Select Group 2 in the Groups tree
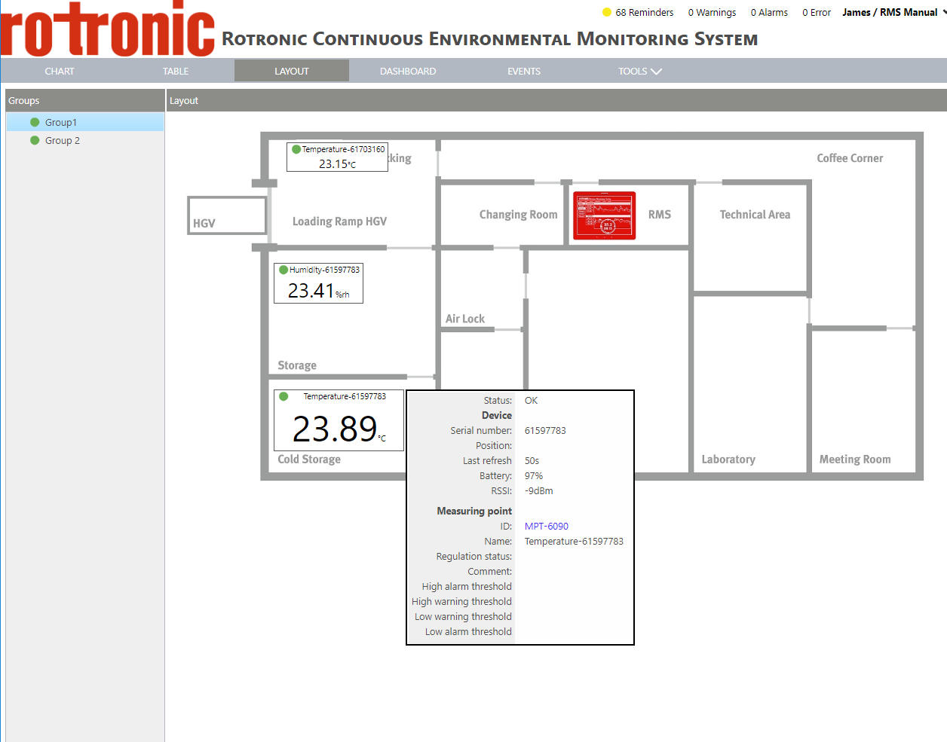The width and height of the screenshot is (947, 742). click(x=85, y=140)
